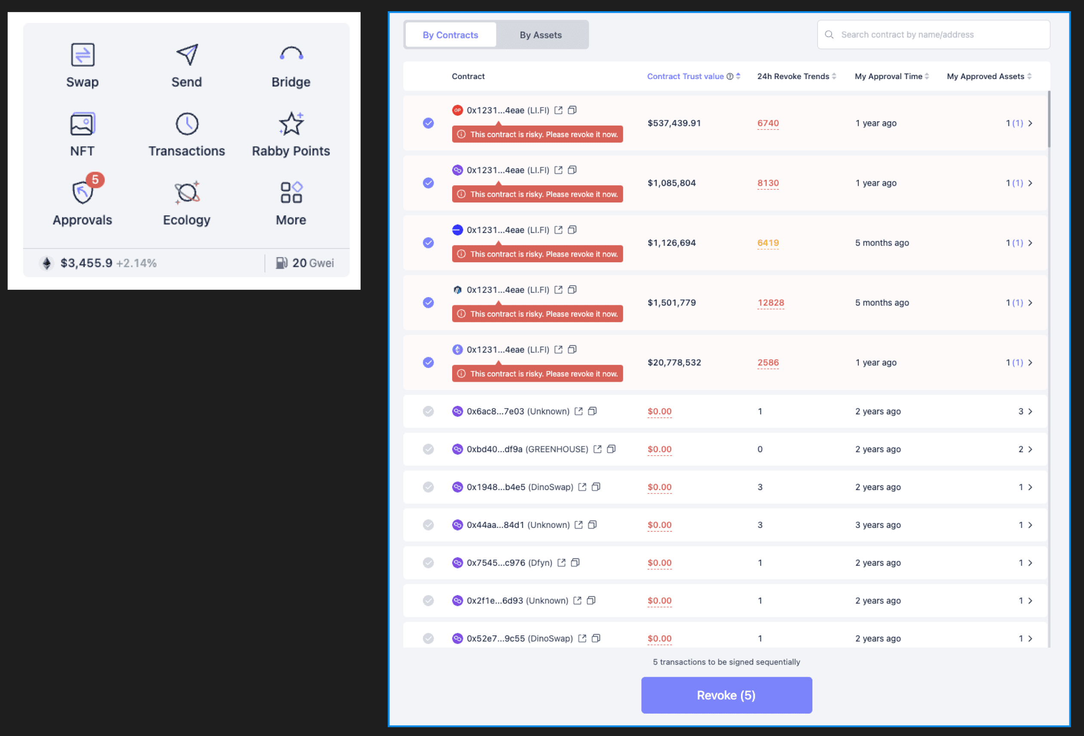Expand approved assets for 0x6ac8...7e03 row
This screenshot has height=736, width=1084.
coord(1030,411)
